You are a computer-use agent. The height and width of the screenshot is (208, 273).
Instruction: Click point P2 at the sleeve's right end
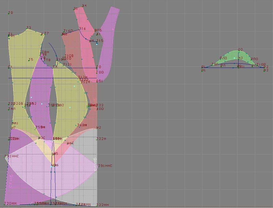[x=264, y=68]
